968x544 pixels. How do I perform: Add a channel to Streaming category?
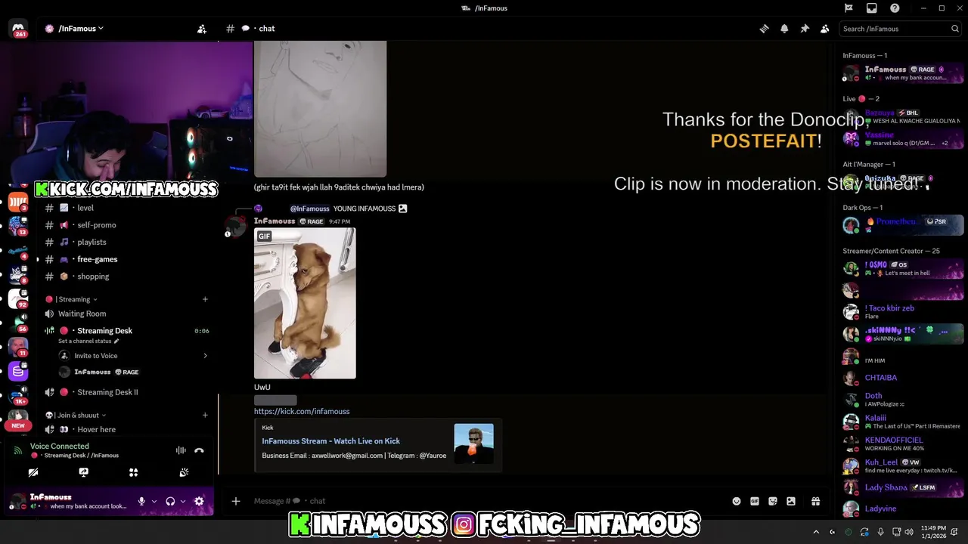coord(205,299)
